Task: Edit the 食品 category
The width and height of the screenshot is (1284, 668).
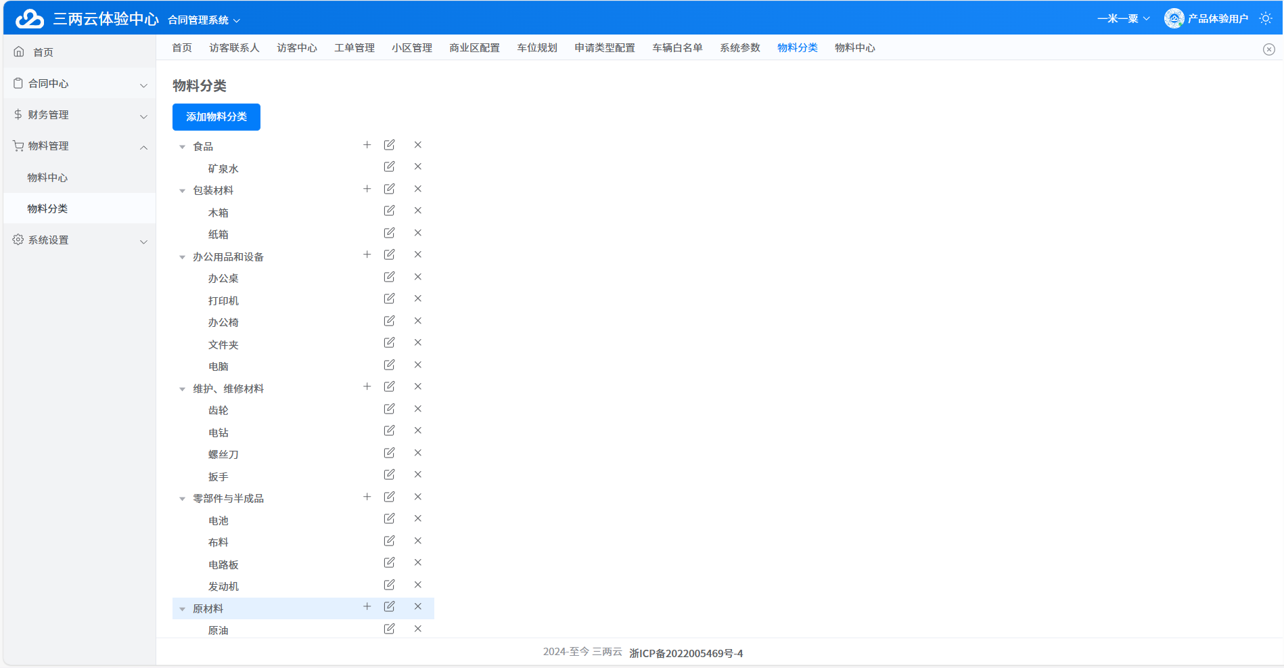Action: pos(390,145)
